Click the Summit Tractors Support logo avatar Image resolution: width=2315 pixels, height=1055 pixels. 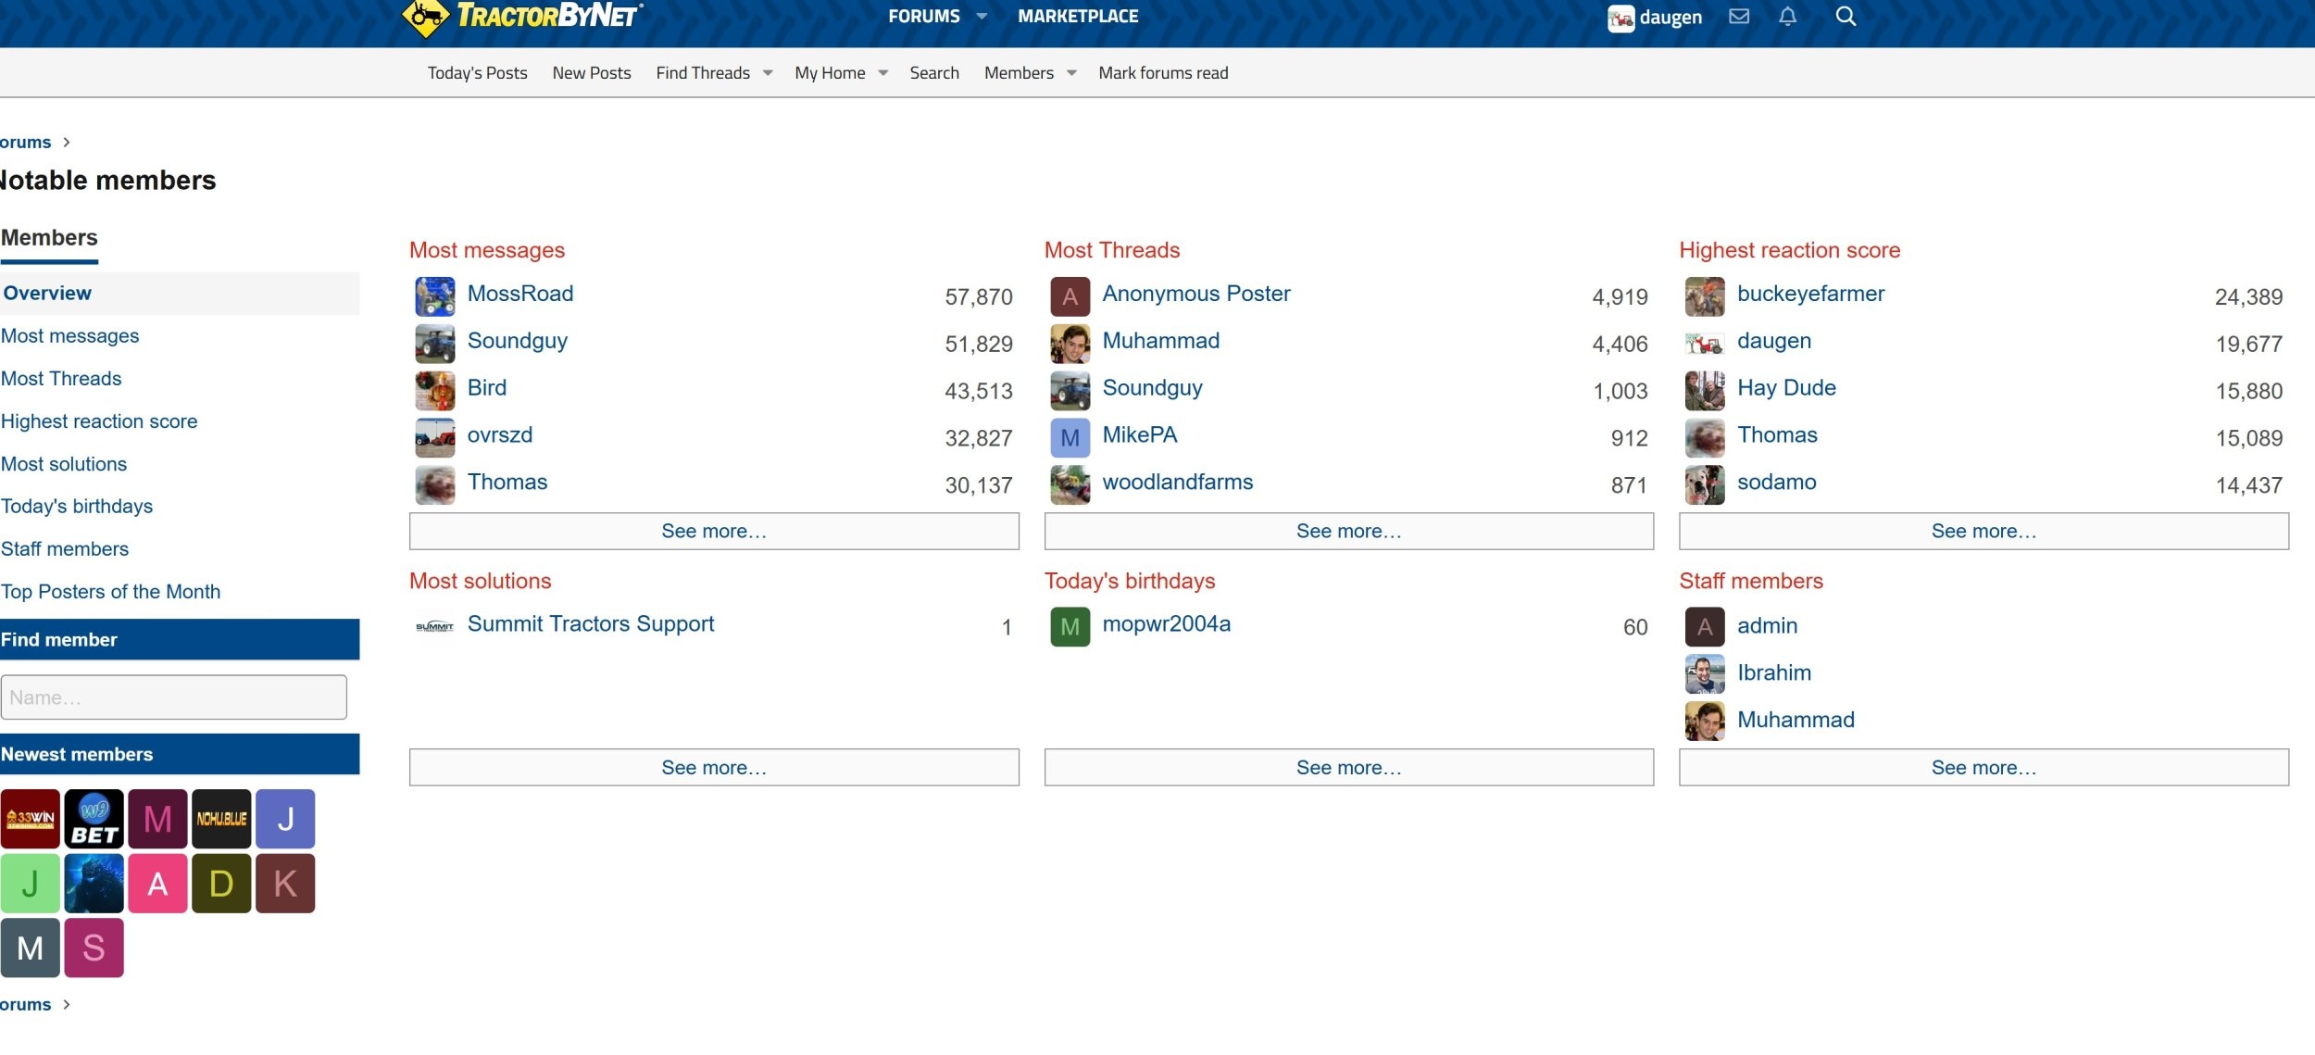tap(434, 627)
